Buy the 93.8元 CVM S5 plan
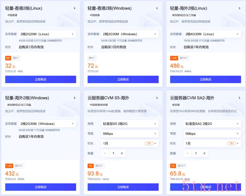The image size is (246, 196). click(x=123, y=187)
